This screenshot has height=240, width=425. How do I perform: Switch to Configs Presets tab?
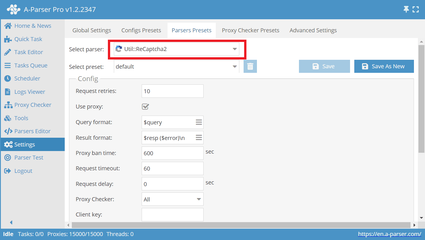pyautogui.click(x=141, y=30)
